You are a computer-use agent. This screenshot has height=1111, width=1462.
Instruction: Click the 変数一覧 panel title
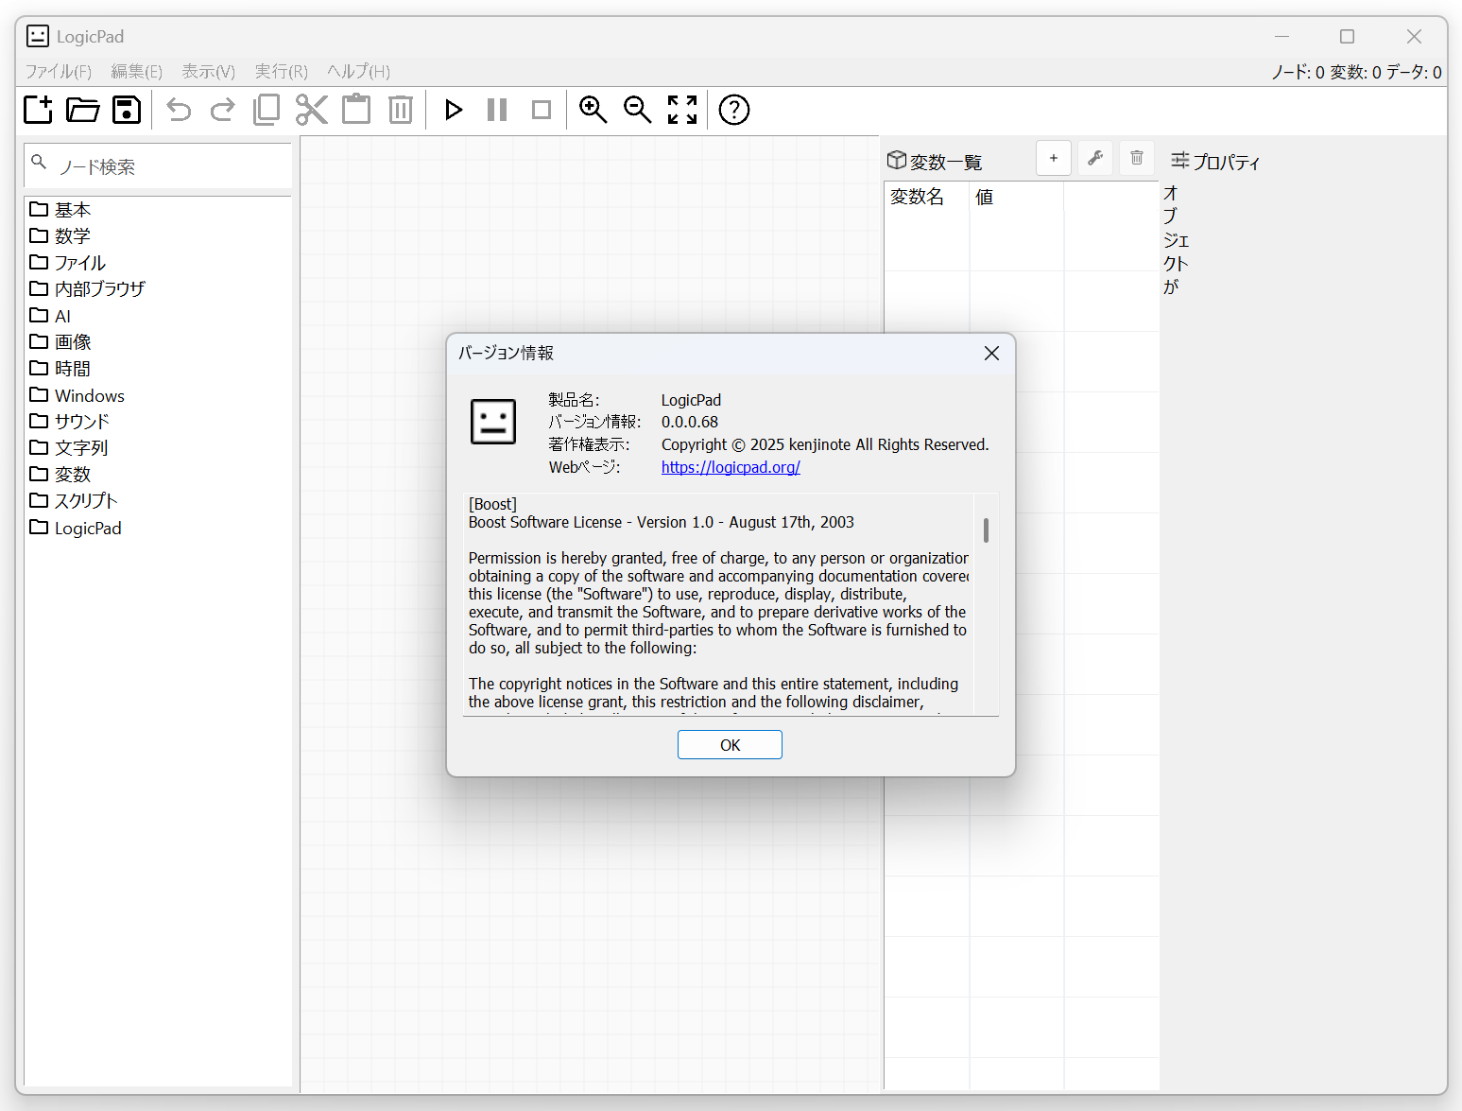946,162
